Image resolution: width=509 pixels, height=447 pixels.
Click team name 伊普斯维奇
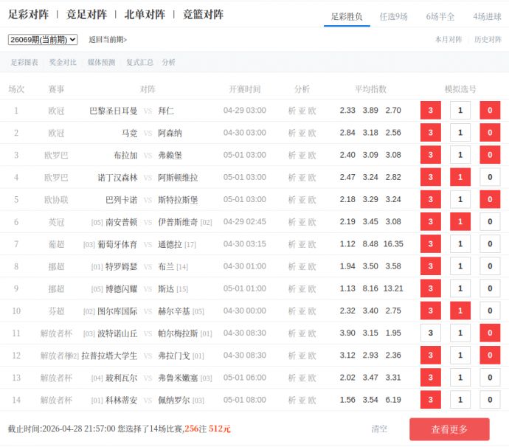coord(178,222)
